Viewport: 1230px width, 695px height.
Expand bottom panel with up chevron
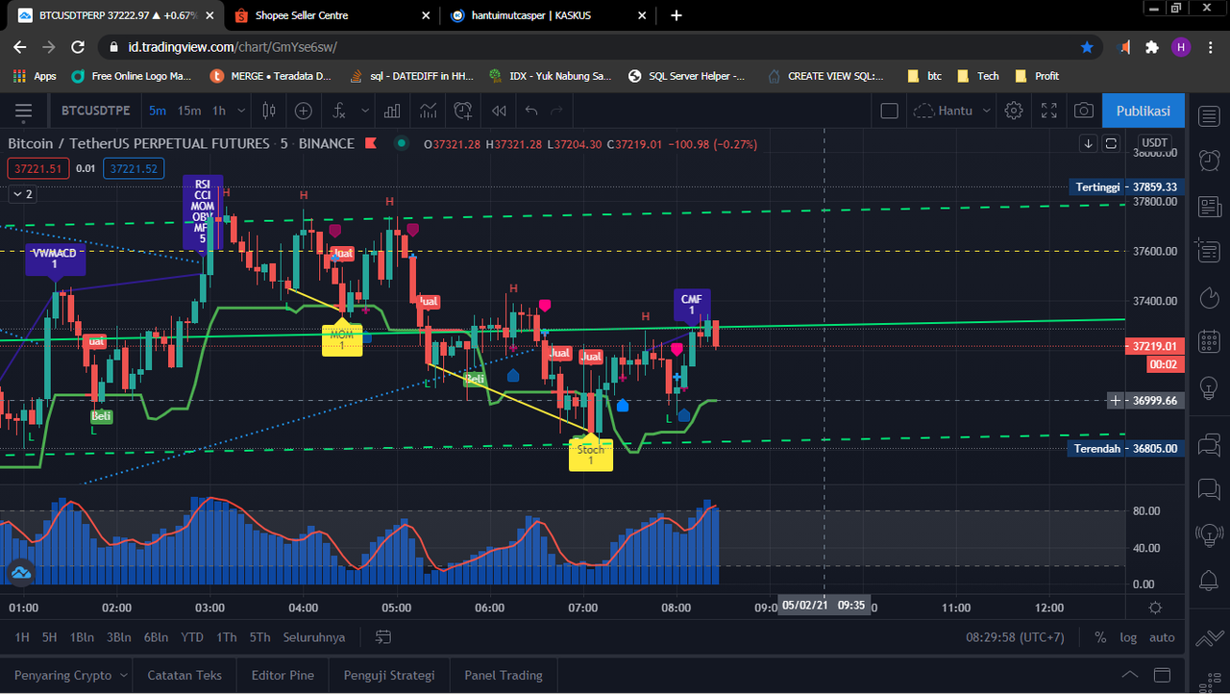[1130, 675]
